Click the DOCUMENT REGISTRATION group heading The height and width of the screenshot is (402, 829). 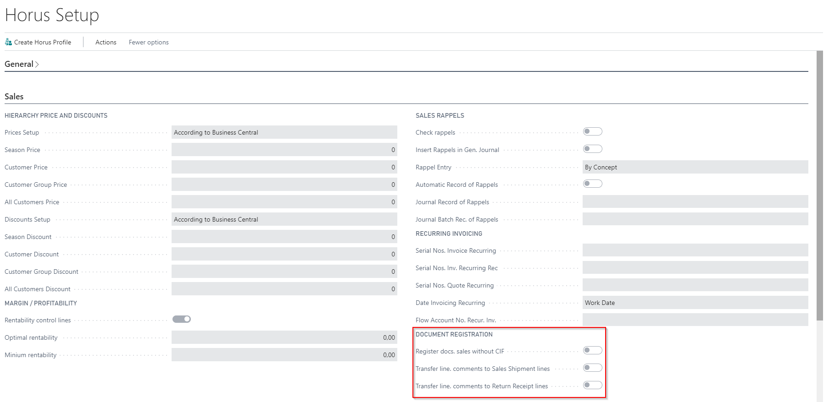(x=454, y=334)
